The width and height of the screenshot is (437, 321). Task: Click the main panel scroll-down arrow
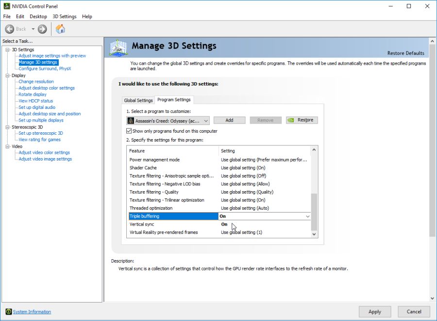tap(432, 298)
